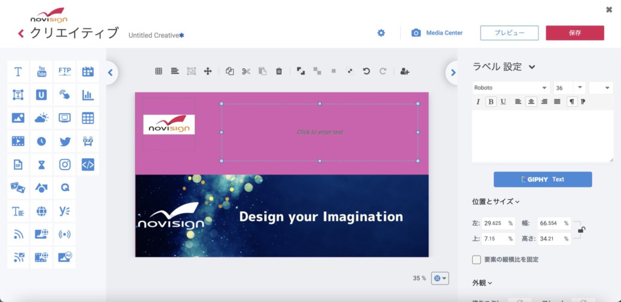Open creative settings gear
The width and height of the screenshot is (621, 302).
(381, 33)
